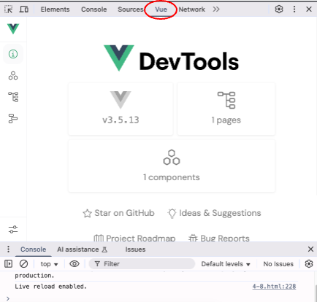This screenshot has height=302, width=317.
Task: Click the No Issues indicator
Action: 278,264
